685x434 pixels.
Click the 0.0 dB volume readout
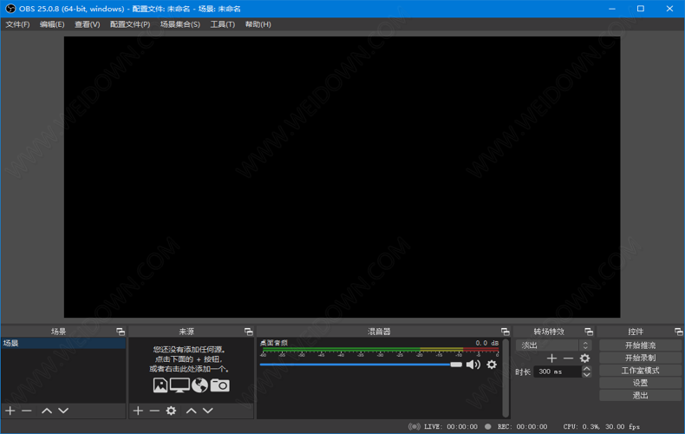coord(486,343)
